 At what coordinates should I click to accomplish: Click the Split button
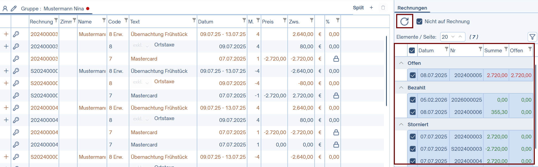(358, 8)
